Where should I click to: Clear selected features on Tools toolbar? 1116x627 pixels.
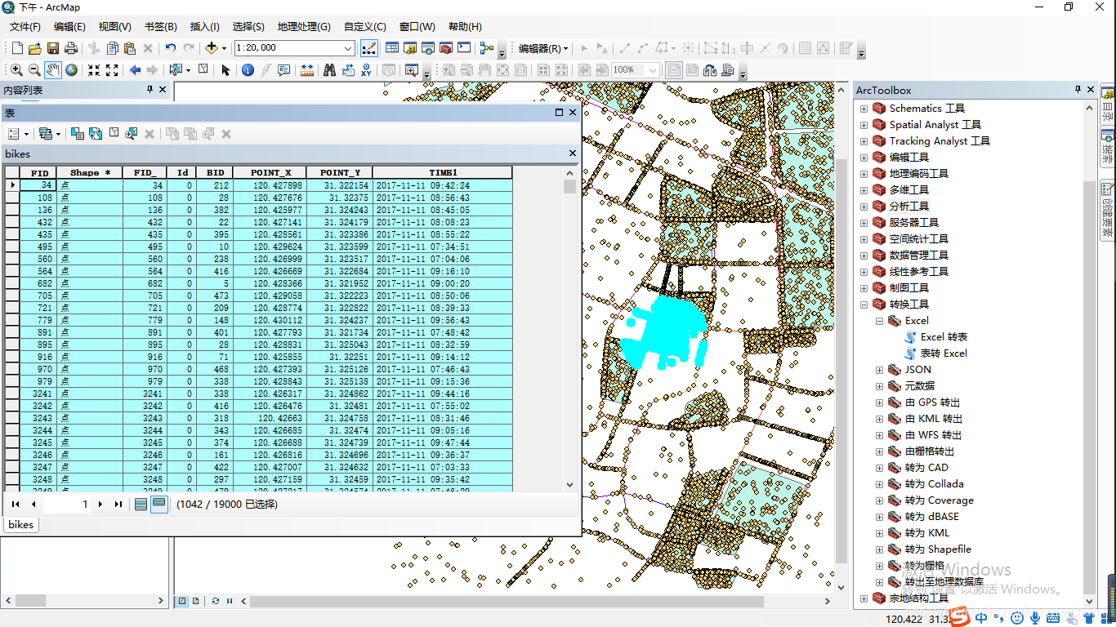[203, 69]
